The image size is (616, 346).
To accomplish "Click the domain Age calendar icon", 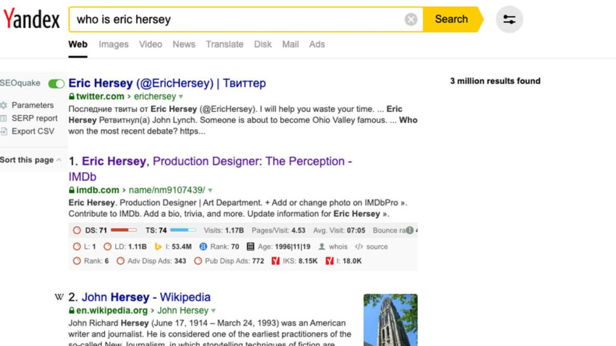I will (250, 246).
